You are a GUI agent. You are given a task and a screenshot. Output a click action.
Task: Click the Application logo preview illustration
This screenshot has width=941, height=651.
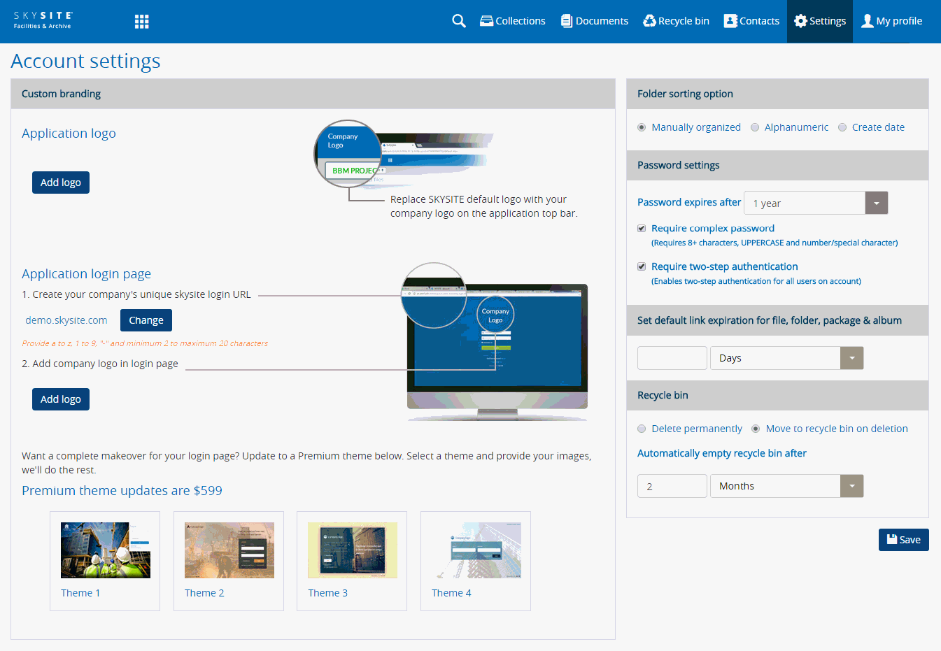tap(404, 154)
